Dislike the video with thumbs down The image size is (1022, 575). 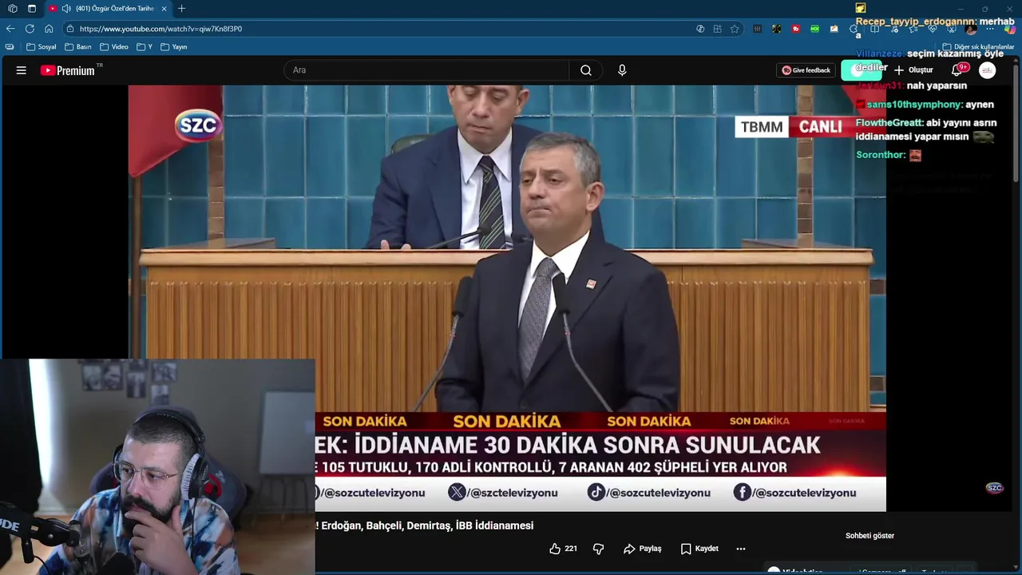(x=598, y=549)
